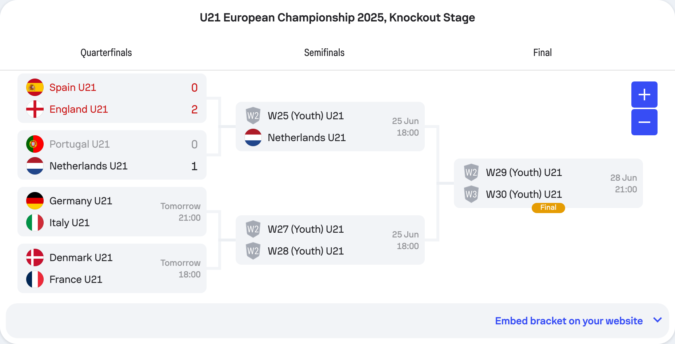The image size is (675, 344).
Task: Expand the embed bracket chevron
Action: pyautogui.click(x=657, y=320)
